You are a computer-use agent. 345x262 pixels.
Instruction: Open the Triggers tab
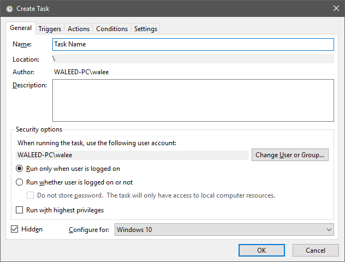pyautogui.click(x=50, y=29)
